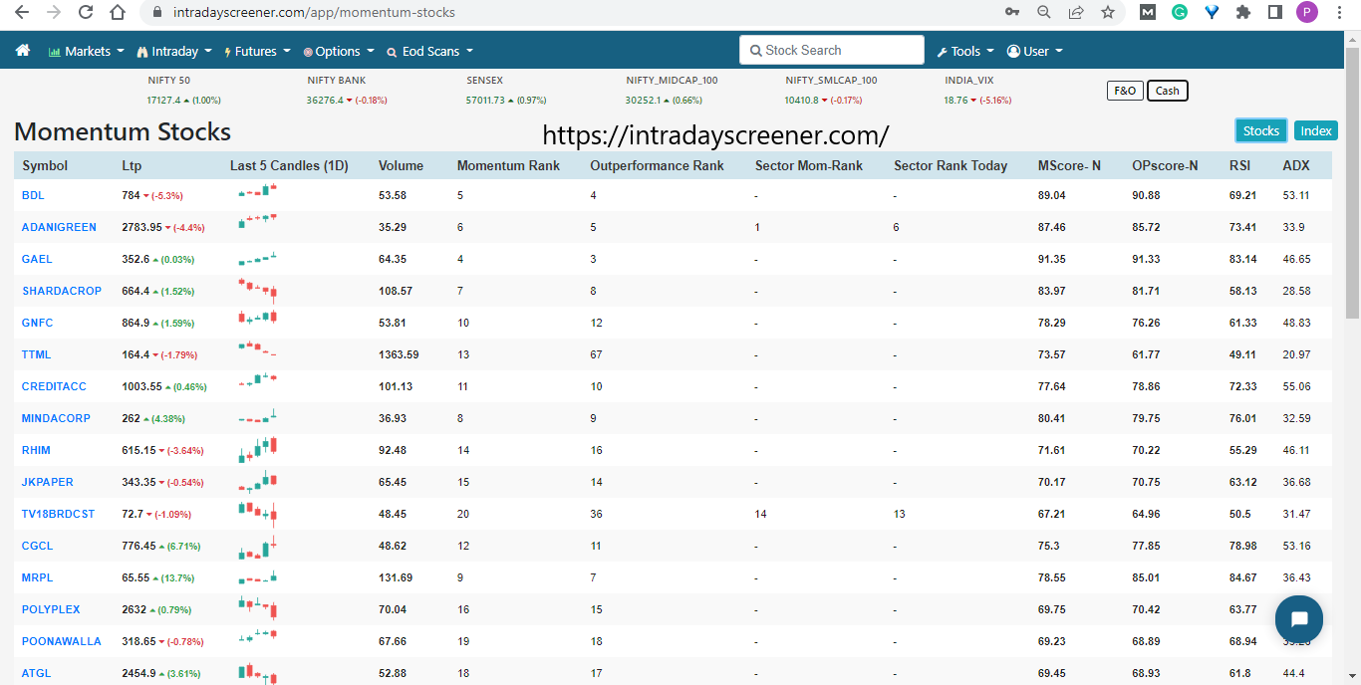Open the BDL stock link
The image size is (1361, 685).
[x=33, y=195]
